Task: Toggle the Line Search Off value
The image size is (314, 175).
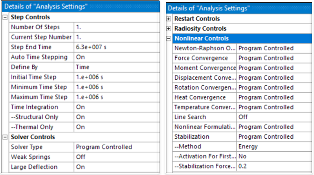Action: click(274, 117)
